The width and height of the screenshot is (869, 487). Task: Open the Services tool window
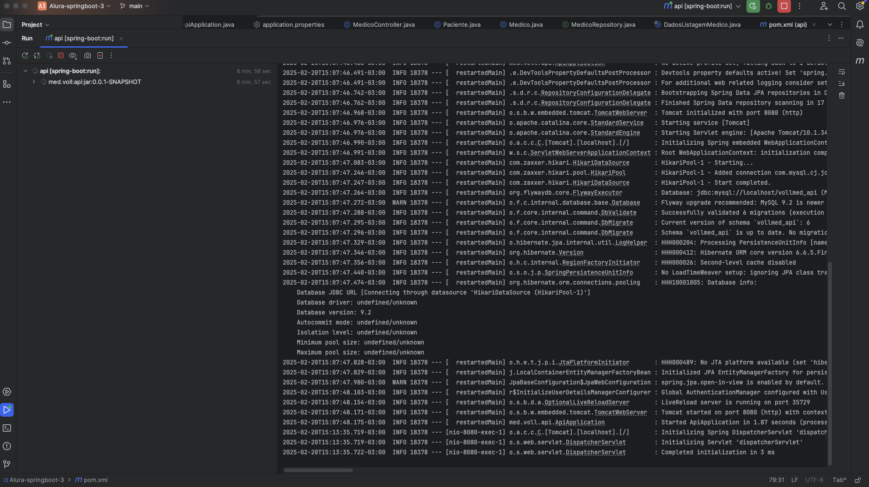tap(7, 392)
